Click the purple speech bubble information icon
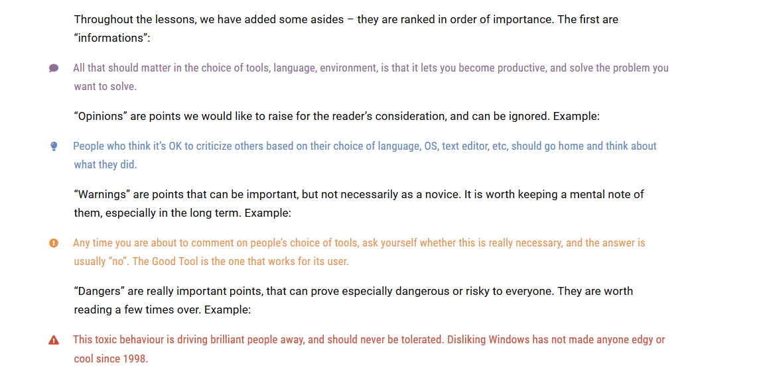757x391 pixels. tap(54, 68)
